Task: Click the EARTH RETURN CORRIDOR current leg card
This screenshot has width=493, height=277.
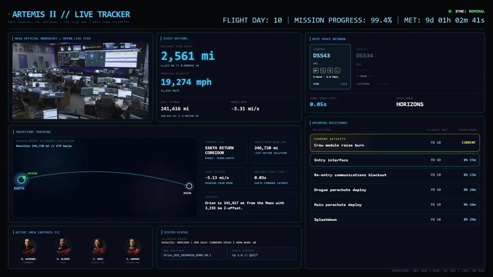Action: pyautogui.click(x=224, y=150)
